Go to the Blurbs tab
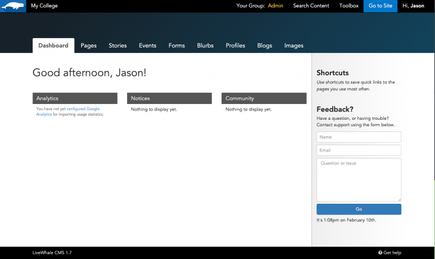Image resolution: width=435 pixels, height=259 pixels. pos(205,46)
